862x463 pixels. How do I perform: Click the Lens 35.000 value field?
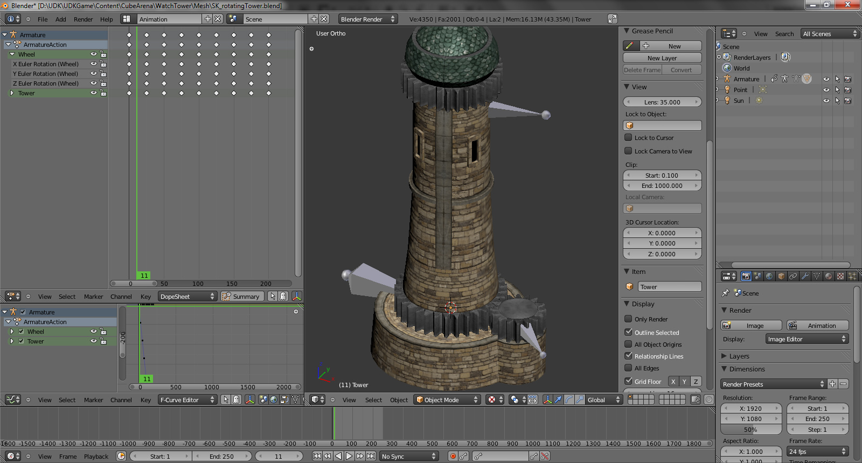coord(662,102)
